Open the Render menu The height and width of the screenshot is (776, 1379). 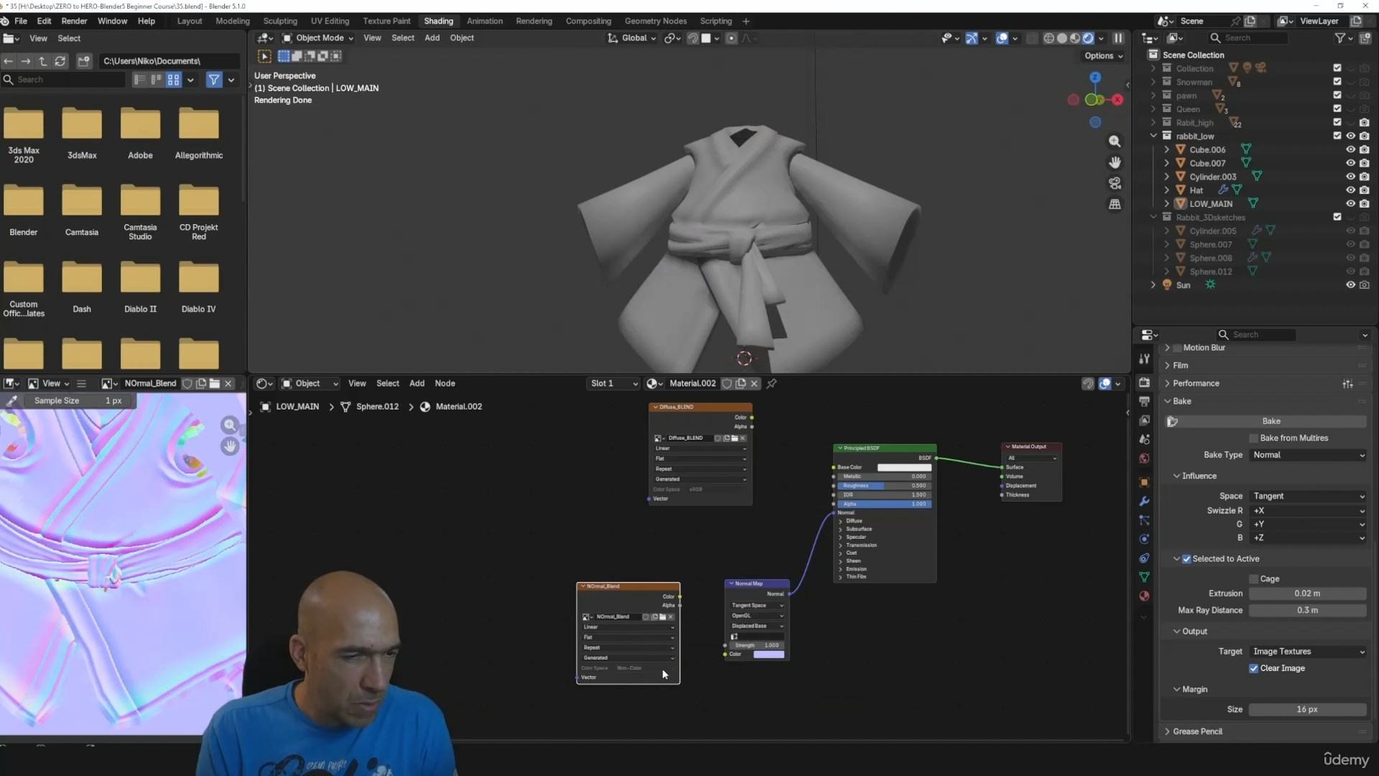pyautogui.click(x=74, y=21)
